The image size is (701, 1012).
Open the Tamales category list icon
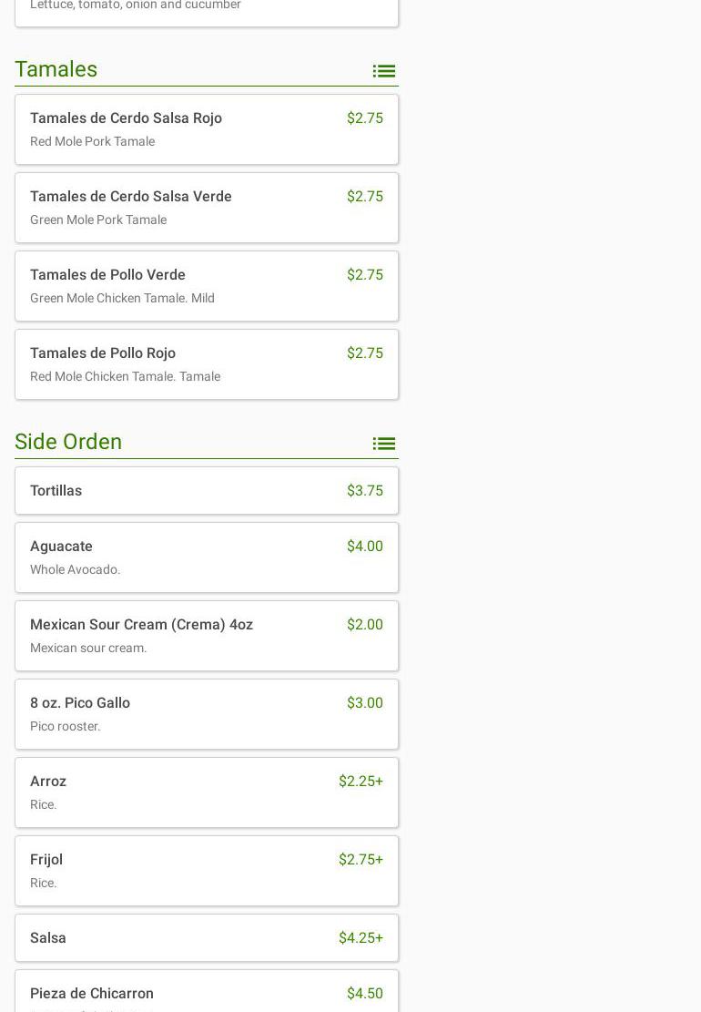(x=383, y=71)
